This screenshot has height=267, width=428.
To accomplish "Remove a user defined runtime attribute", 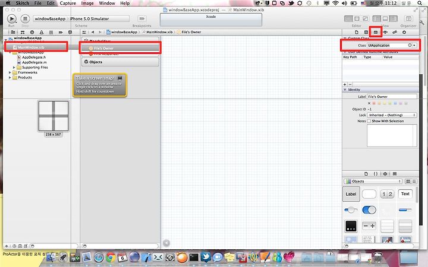I will pyautogui.click(x=350, y=84).
